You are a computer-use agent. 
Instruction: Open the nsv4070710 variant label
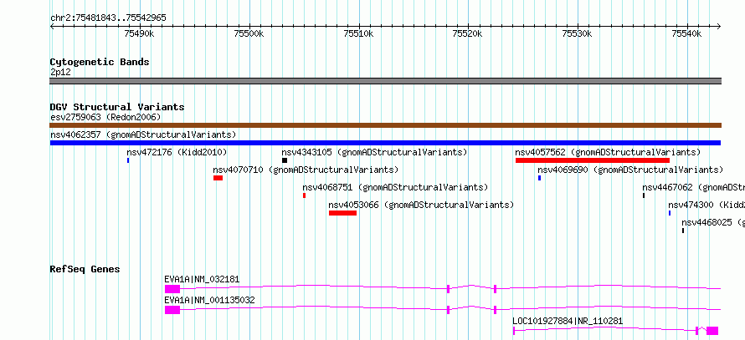pos(306,170)
